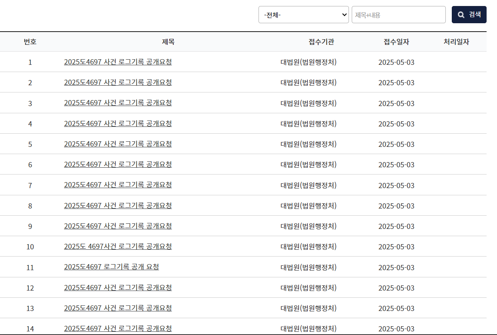Open the title link in row 8
Image resolution: width=497 pixels, height=335 pixels.
(118, 206)
